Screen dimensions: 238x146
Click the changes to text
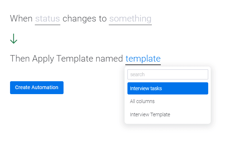click(x=84, y=19)
